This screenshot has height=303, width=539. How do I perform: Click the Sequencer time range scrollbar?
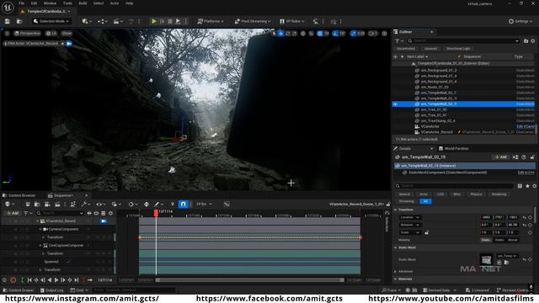[x=250, y=280]
